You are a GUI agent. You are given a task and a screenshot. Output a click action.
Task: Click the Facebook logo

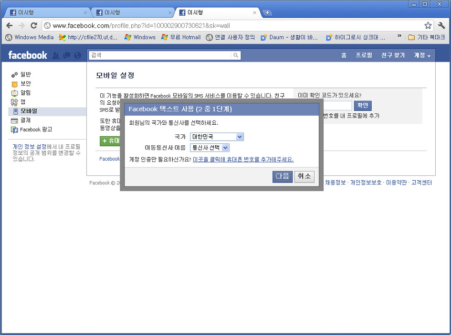coord(28,55)
